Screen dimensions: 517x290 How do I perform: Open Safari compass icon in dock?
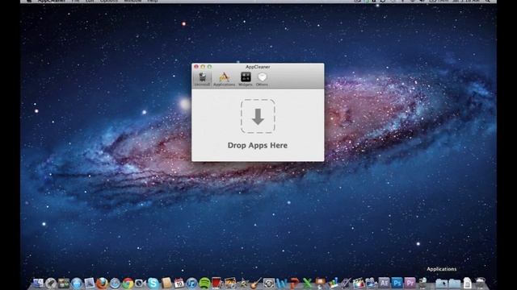(115, 283)
